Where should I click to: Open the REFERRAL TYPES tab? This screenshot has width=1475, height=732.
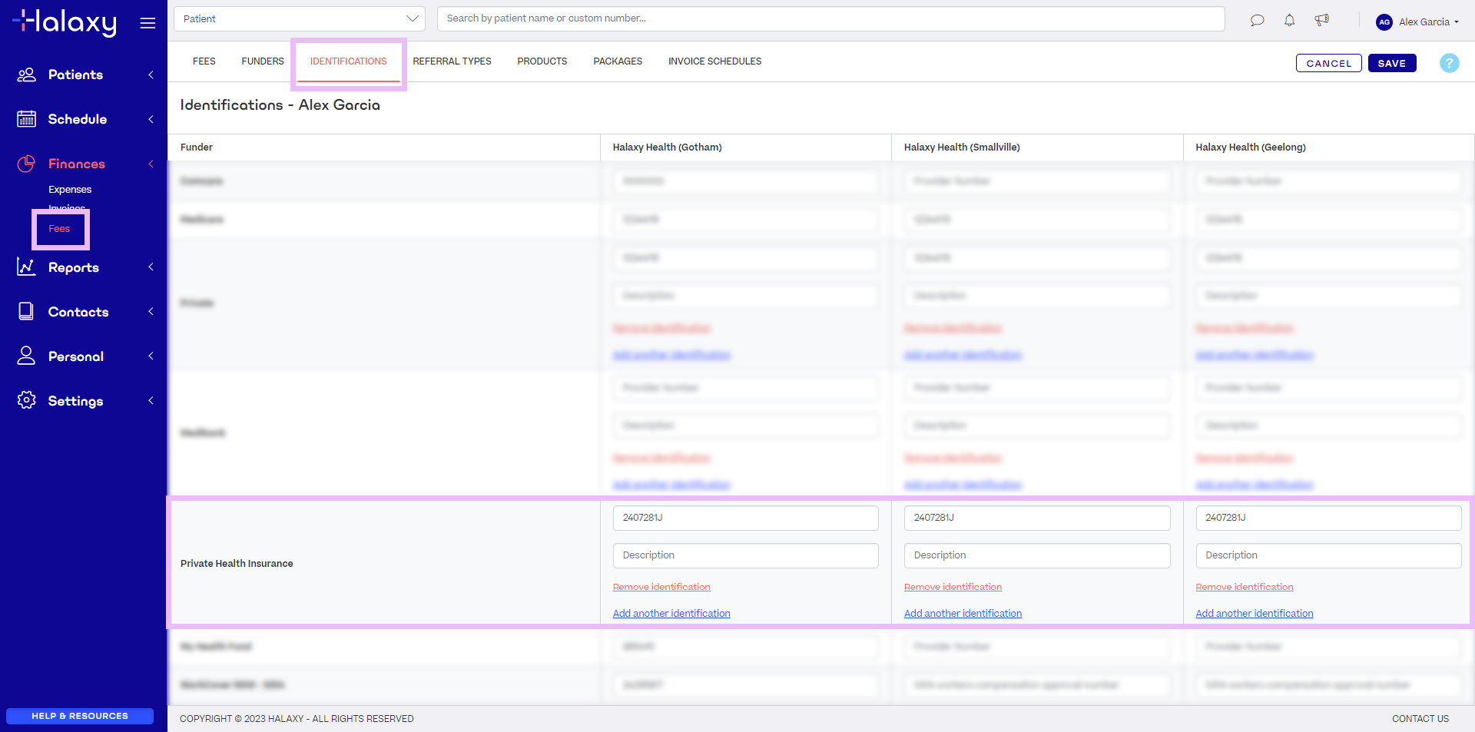coord(452,61)
